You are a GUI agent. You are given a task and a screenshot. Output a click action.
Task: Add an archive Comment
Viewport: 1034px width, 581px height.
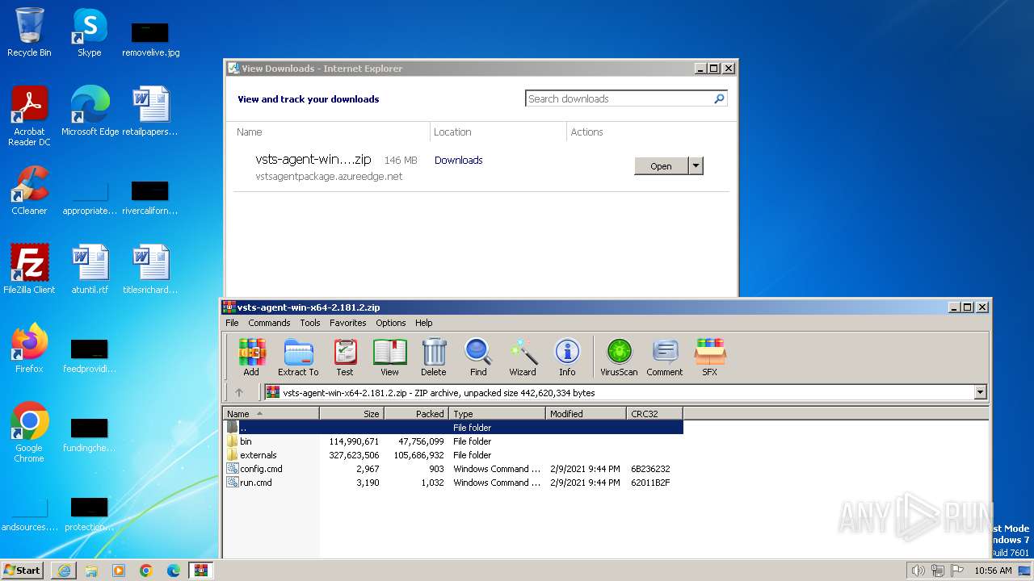tap(665, 357)
